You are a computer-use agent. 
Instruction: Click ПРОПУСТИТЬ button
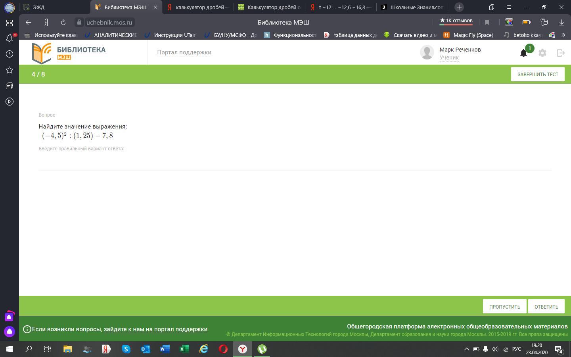504,307
